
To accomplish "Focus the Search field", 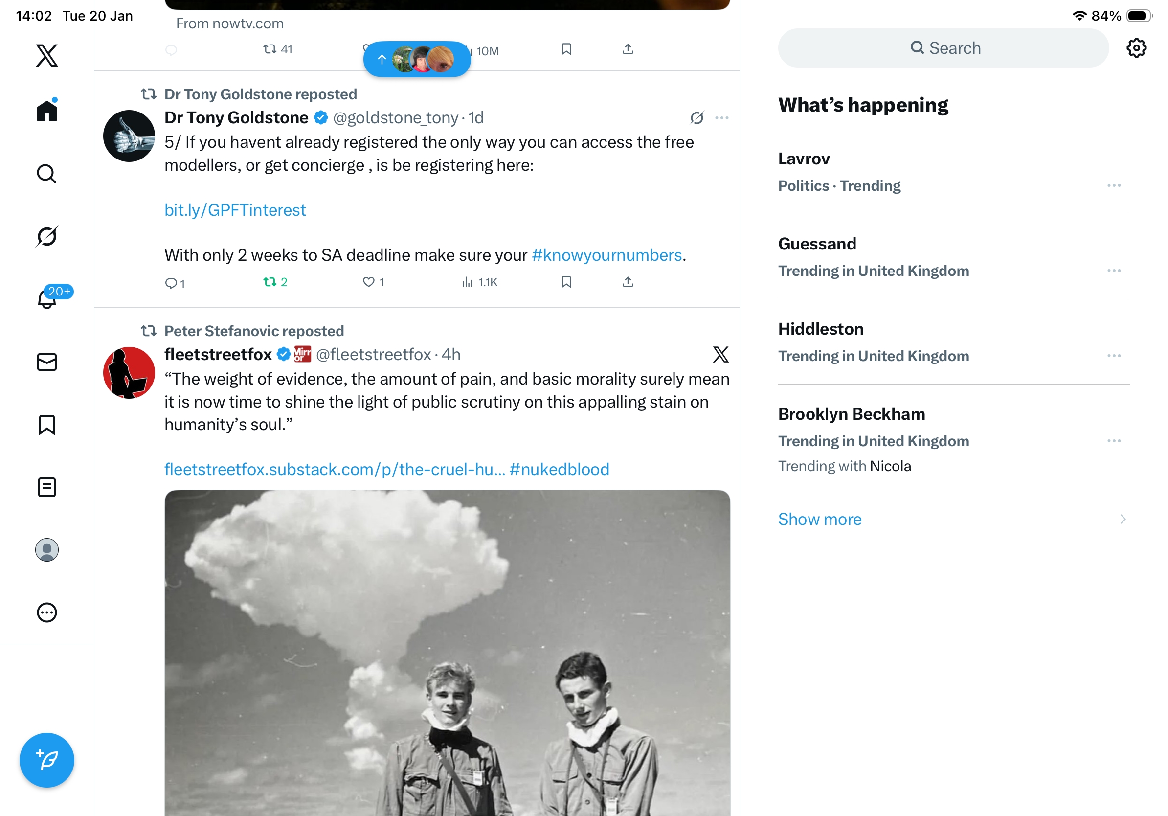I will (x=943, y=48).
